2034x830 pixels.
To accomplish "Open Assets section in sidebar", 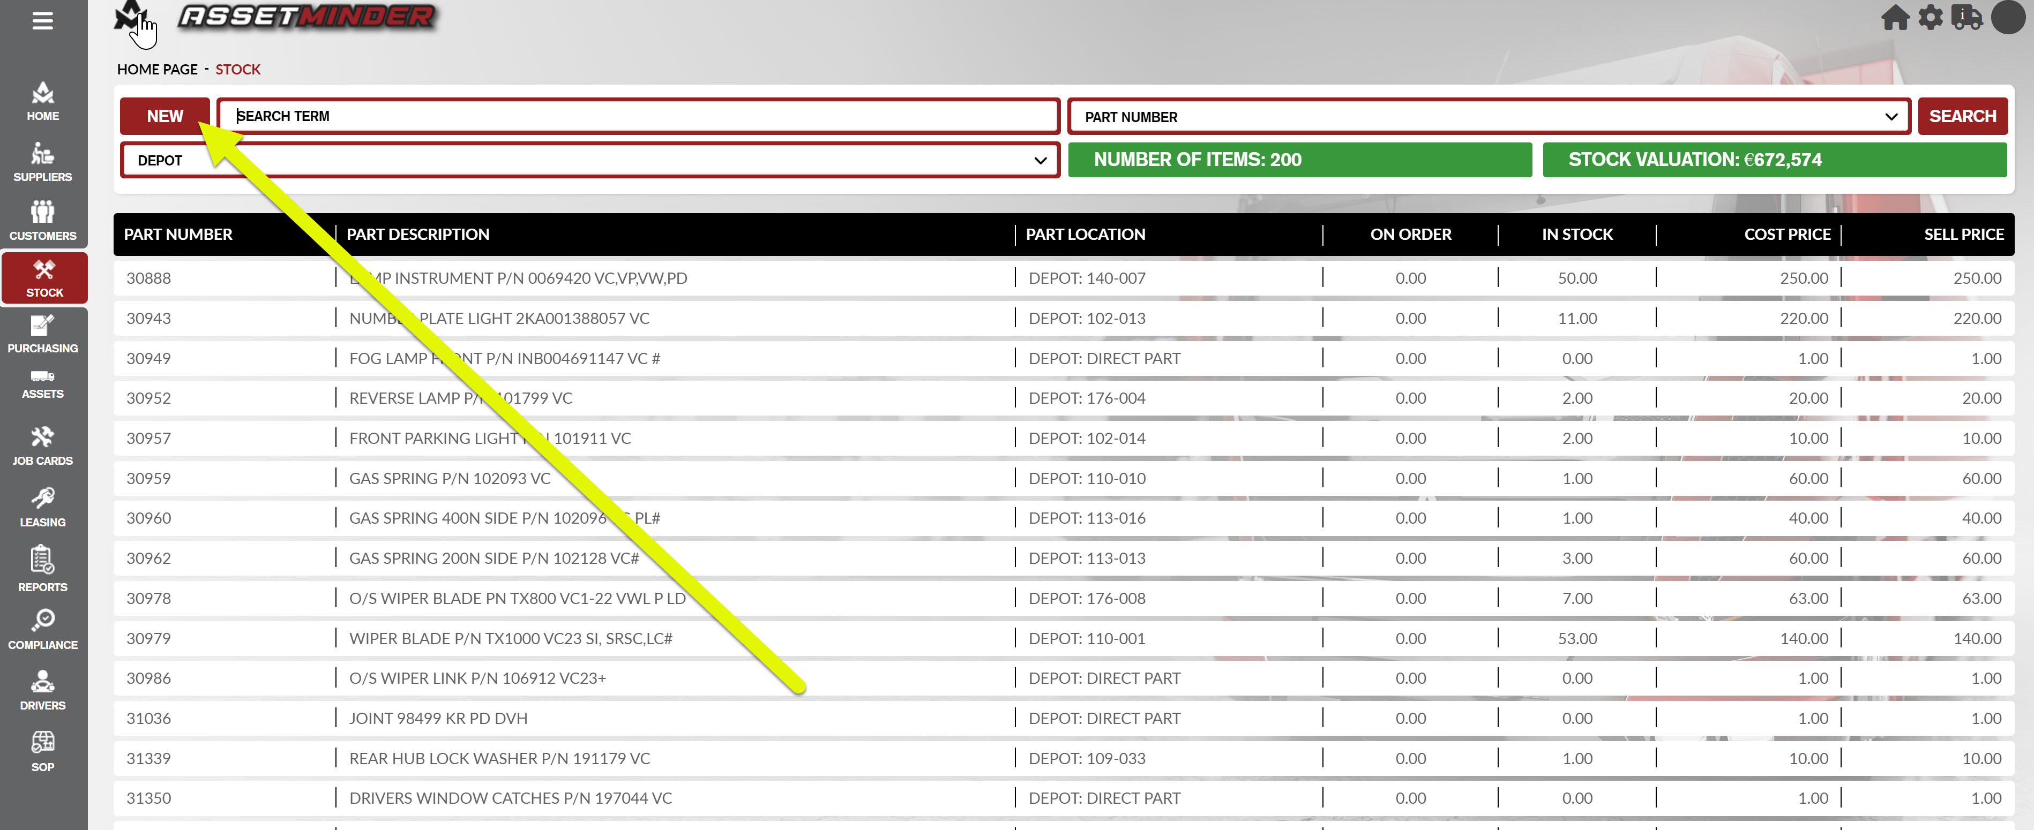I will [43, 385].
